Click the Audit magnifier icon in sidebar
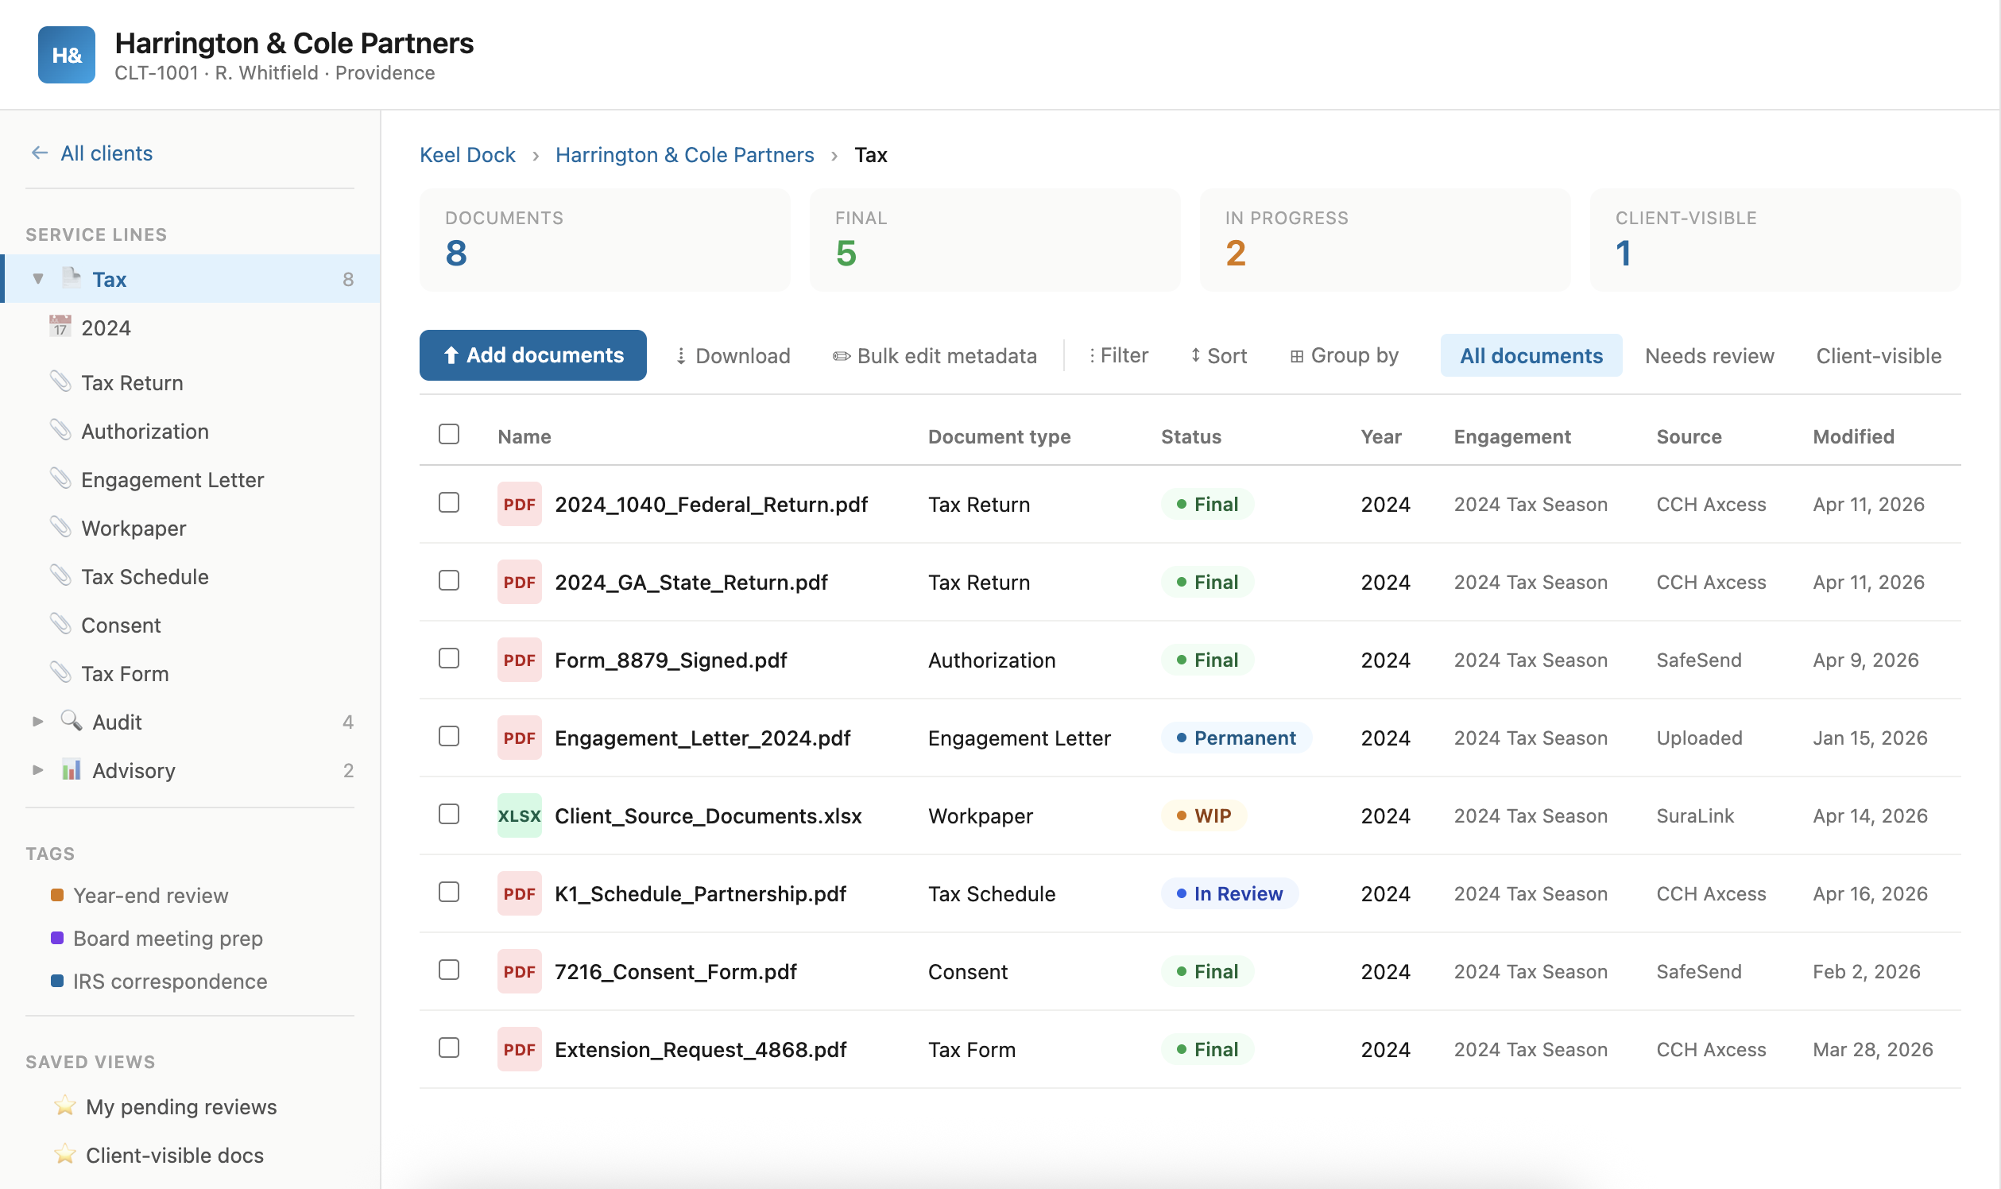Screen dimensions: 2001x1189 click(72, 721)
